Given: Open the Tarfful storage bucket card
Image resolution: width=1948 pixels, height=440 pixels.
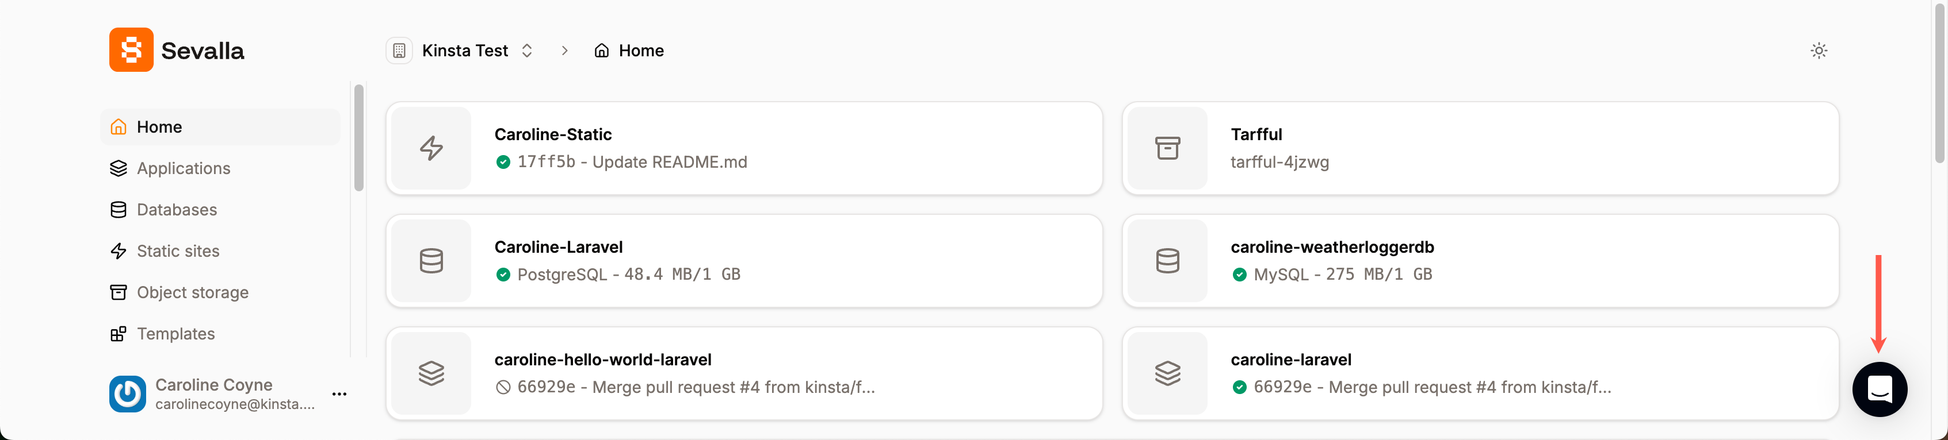Looking at the screenshot, I should (x=1480, y=148).
